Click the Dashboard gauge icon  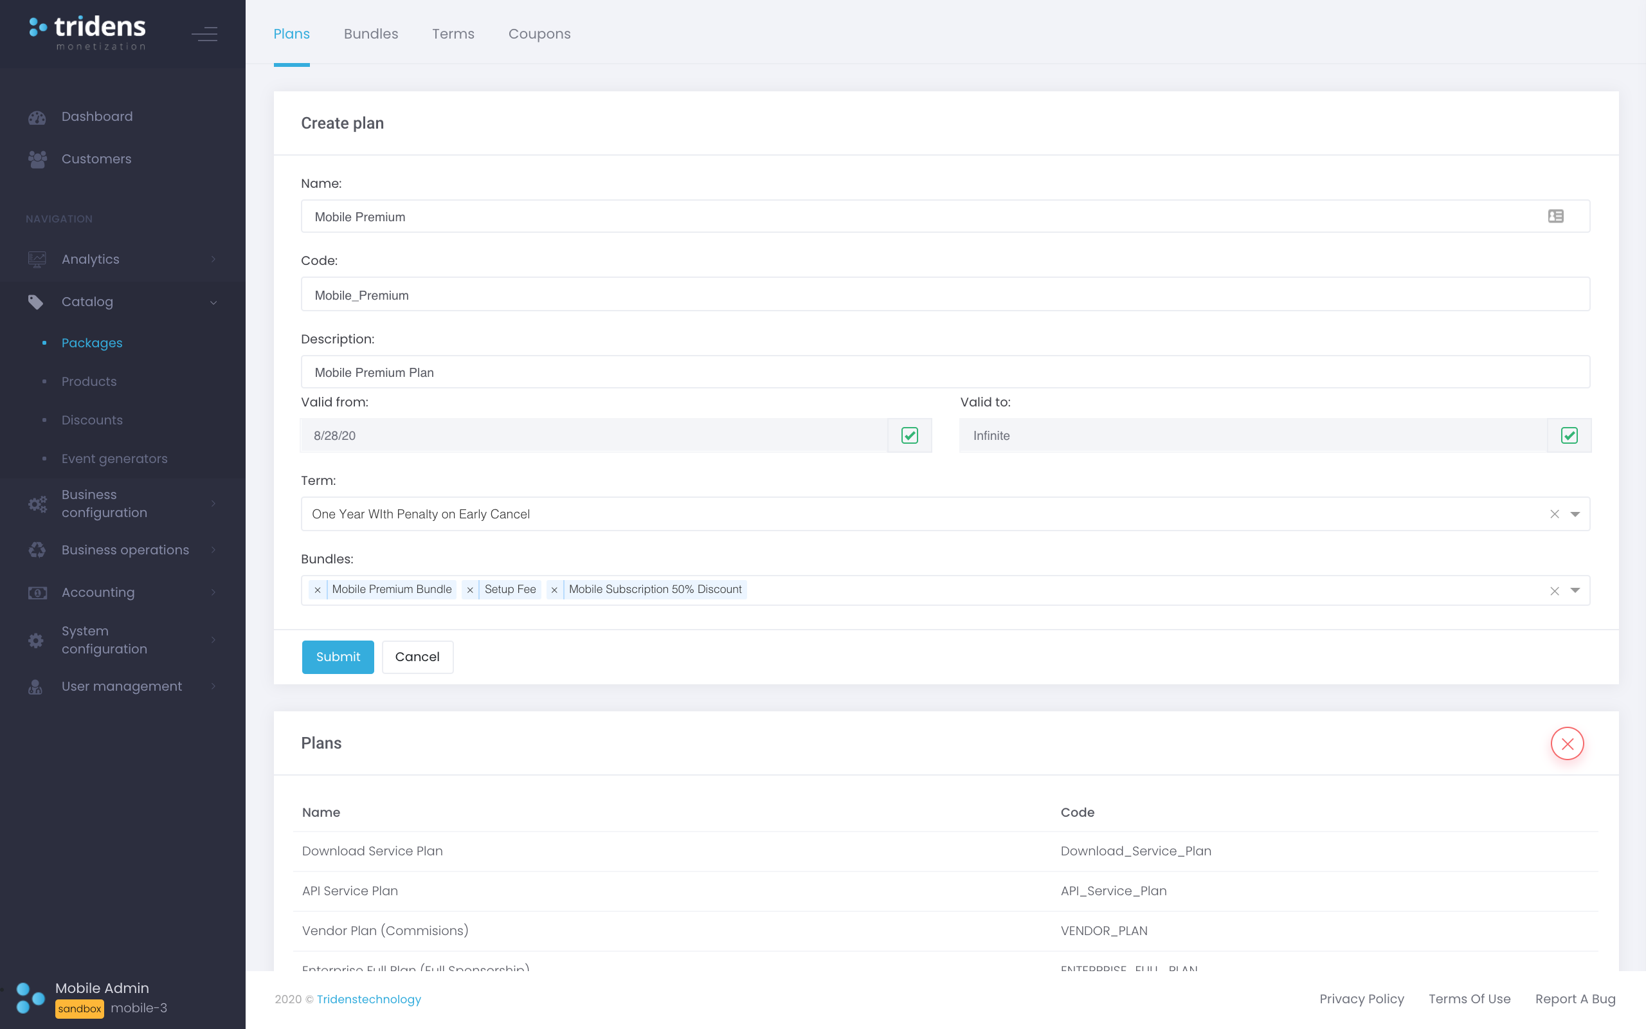pos(37,117)
